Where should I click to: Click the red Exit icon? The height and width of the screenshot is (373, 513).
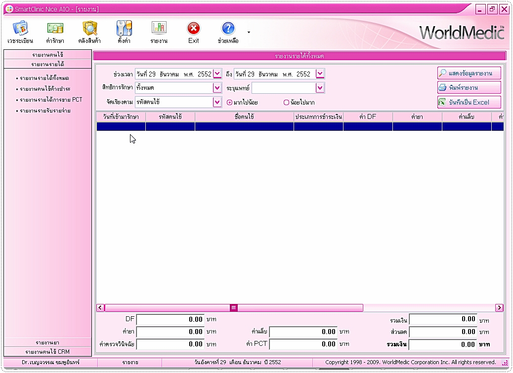point(194,29)
